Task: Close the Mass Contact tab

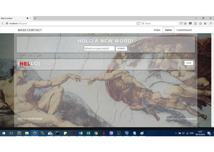Action: click(30, 18)
